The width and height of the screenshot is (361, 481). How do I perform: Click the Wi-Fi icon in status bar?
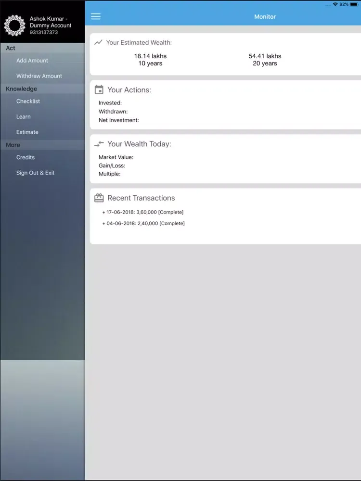click(335, 4)
